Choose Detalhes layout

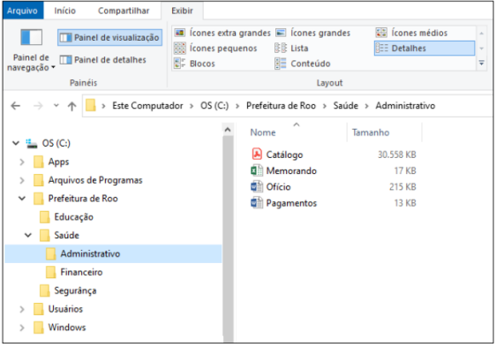coord(425,49)
